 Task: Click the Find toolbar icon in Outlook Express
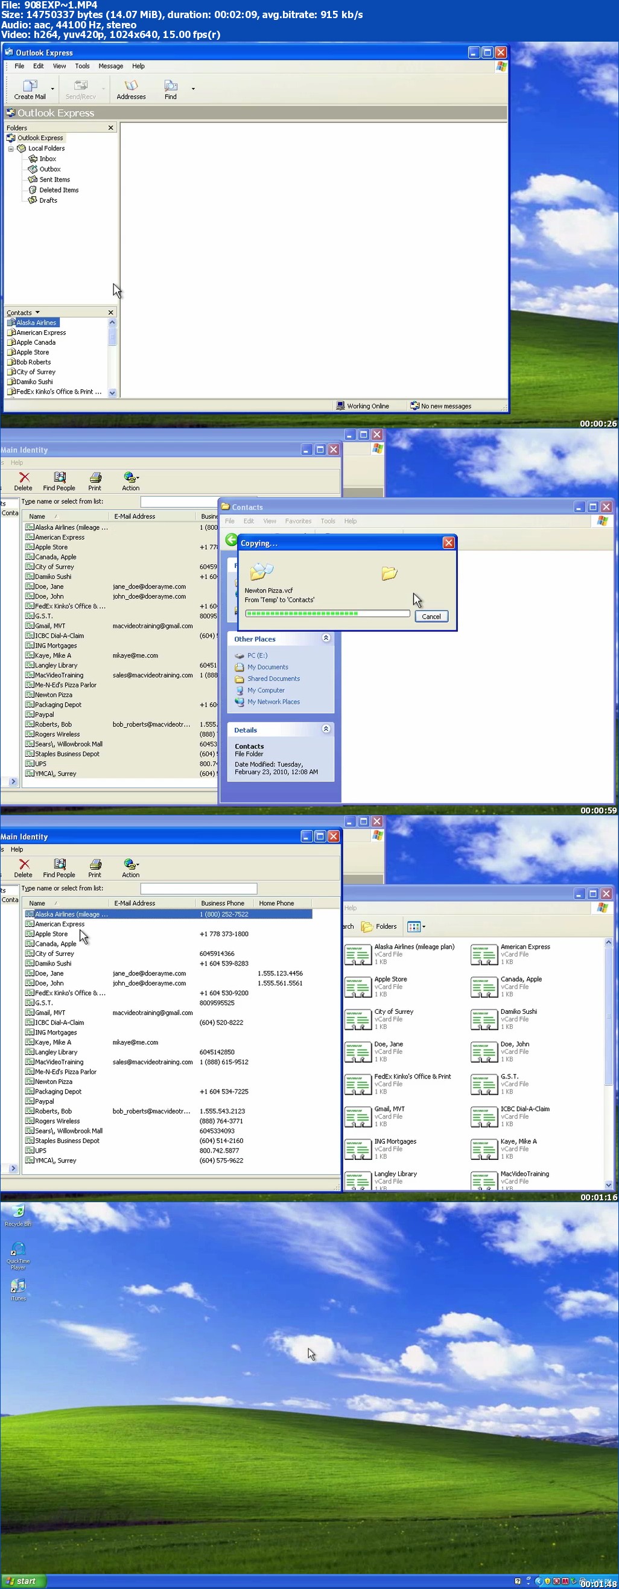[x=171, y=89]
